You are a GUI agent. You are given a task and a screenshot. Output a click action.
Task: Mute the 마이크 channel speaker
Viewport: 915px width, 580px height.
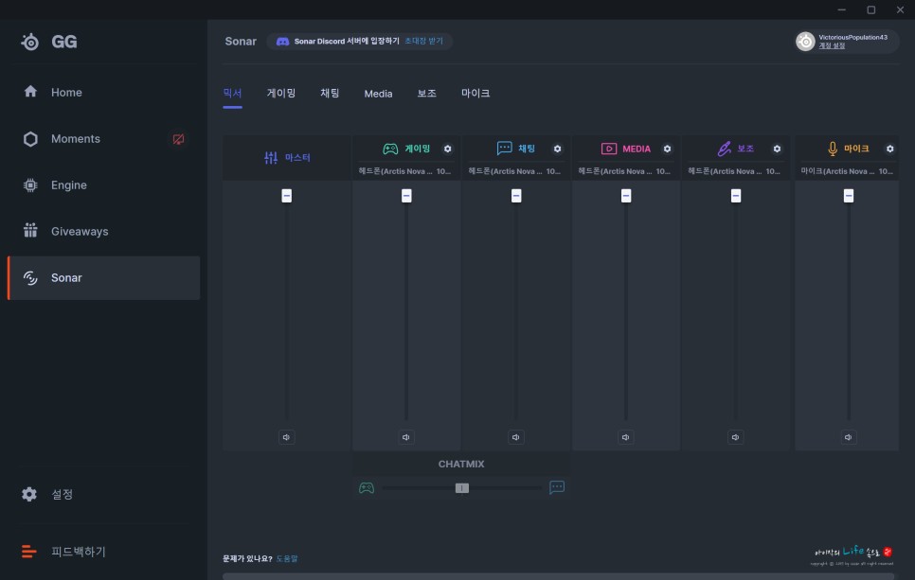pos(849,437)
